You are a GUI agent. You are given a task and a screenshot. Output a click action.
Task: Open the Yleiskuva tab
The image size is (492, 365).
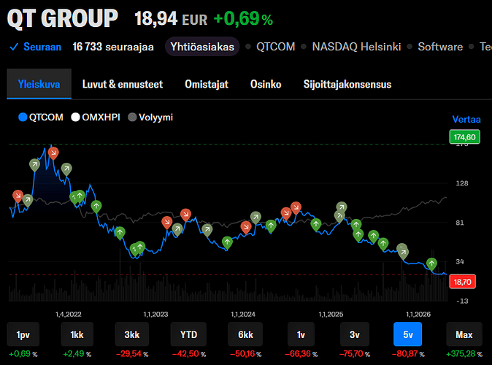[x=39, y=84]
